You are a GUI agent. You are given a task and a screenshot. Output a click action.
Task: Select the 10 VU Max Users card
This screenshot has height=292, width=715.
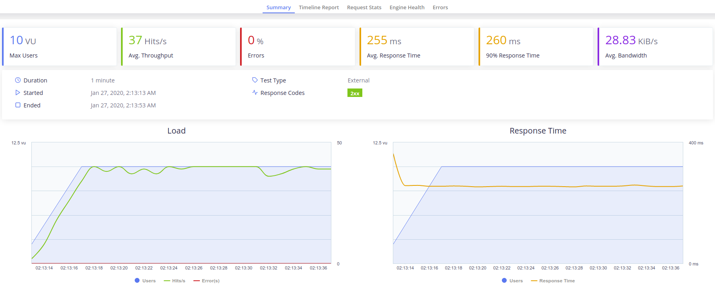pos(60,47)
